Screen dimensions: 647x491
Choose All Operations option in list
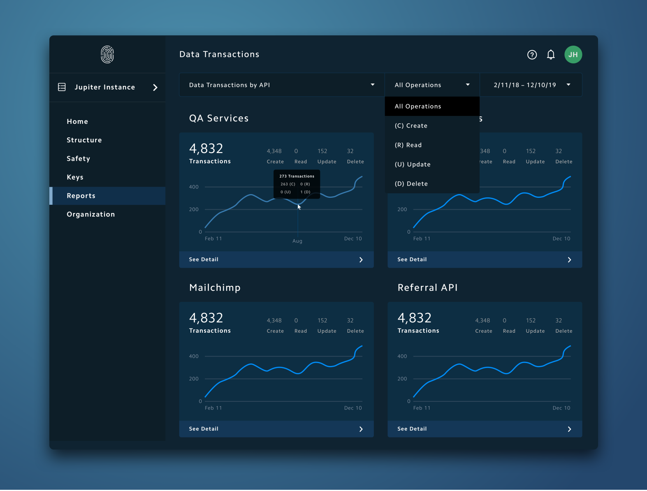point(432,106)
